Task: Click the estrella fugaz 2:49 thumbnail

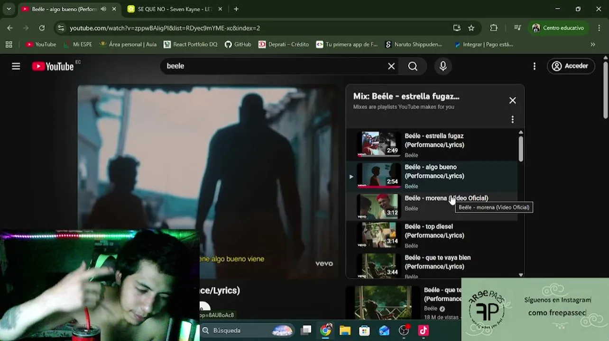Action: tap(378, 144)
